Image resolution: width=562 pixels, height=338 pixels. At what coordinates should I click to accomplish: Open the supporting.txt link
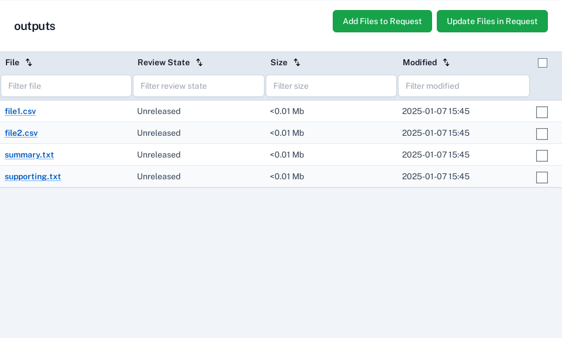[32, 177]
